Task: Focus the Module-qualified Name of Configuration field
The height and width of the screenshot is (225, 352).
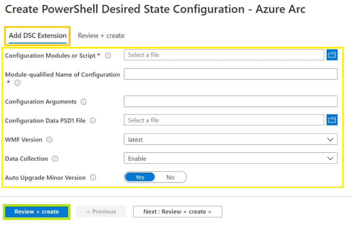Action: pyautogui.click(x=230, y=74)
